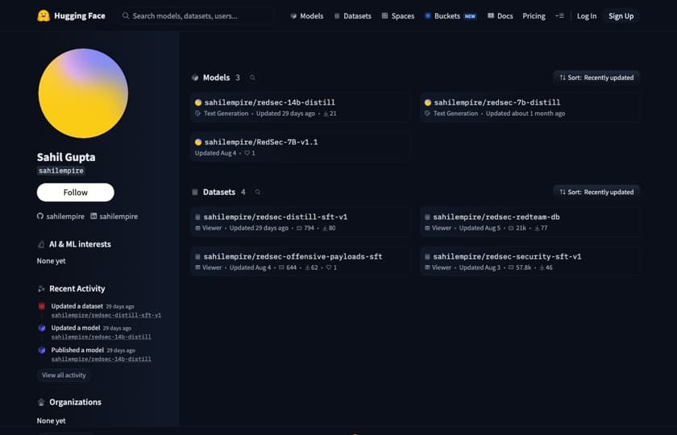Image resolution: width=677 pixels, height=435 pixels.
Task: Click the Hugging Face logo icon
Action: click(44, 16)
